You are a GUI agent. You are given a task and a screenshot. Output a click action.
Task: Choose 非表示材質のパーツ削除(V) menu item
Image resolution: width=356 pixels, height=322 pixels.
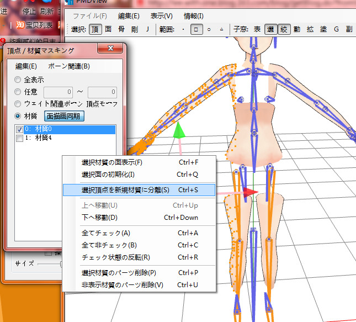[x=139, y=285]
